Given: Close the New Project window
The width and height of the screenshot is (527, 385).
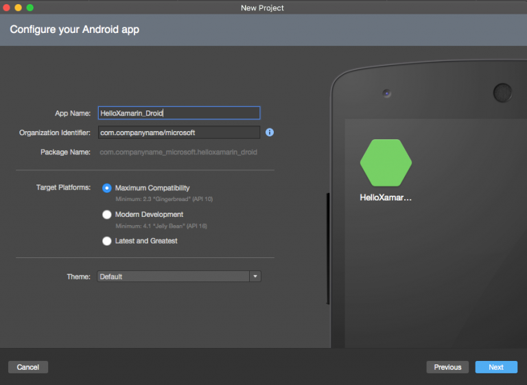Looking at the screenshot, I should pos(6,8).
